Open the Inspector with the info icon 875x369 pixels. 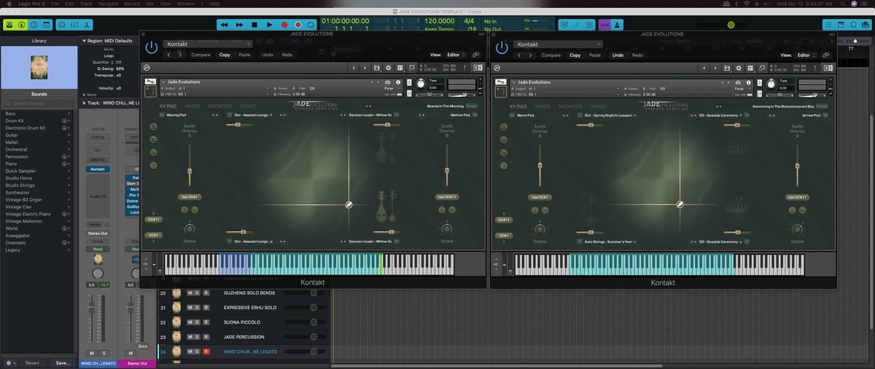22,25
